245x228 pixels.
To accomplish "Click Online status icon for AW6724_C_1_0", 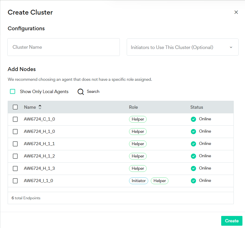I will tap(194, 119).
